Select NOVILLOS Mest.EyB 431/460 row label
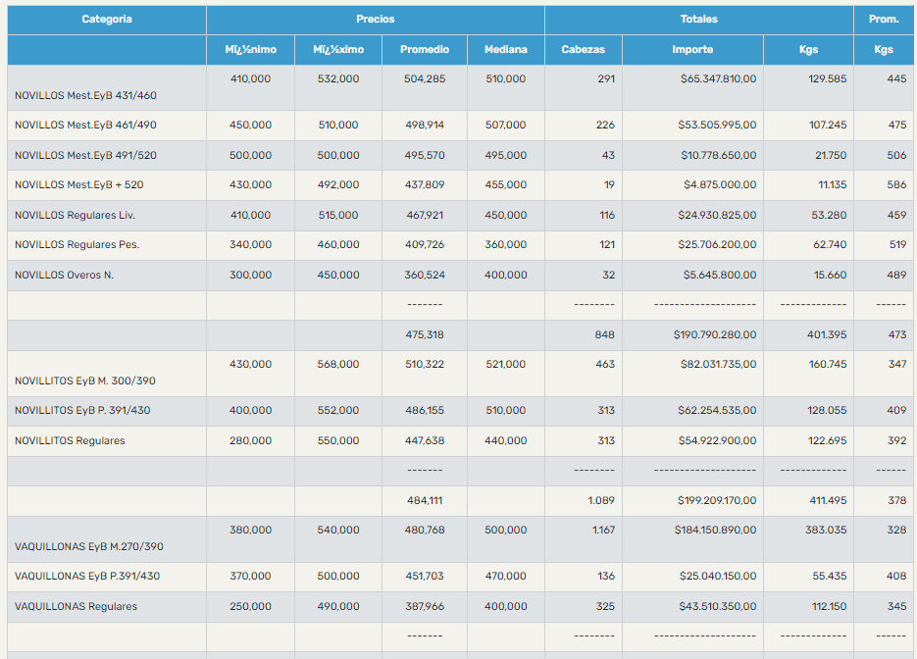 tap(85, 96)
